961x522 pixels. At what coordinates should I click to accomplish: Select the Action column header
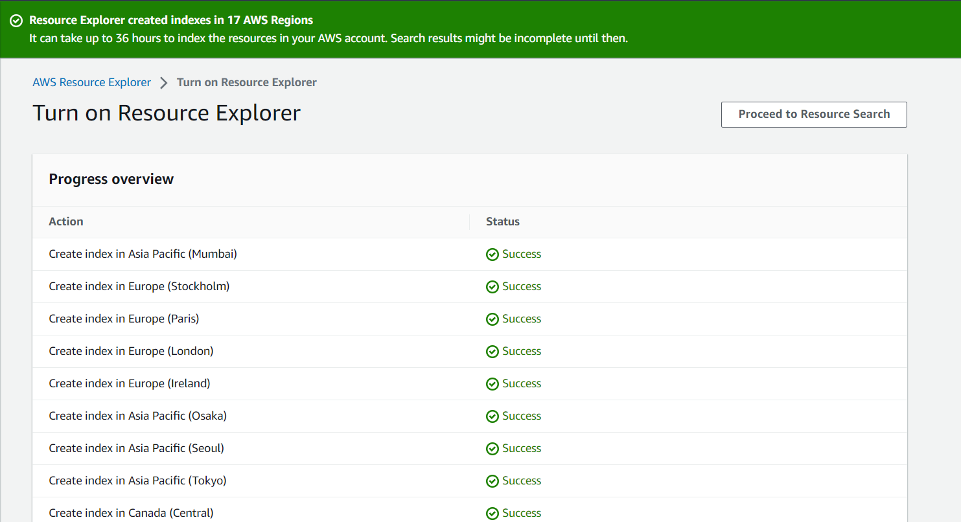click(65, 221)
